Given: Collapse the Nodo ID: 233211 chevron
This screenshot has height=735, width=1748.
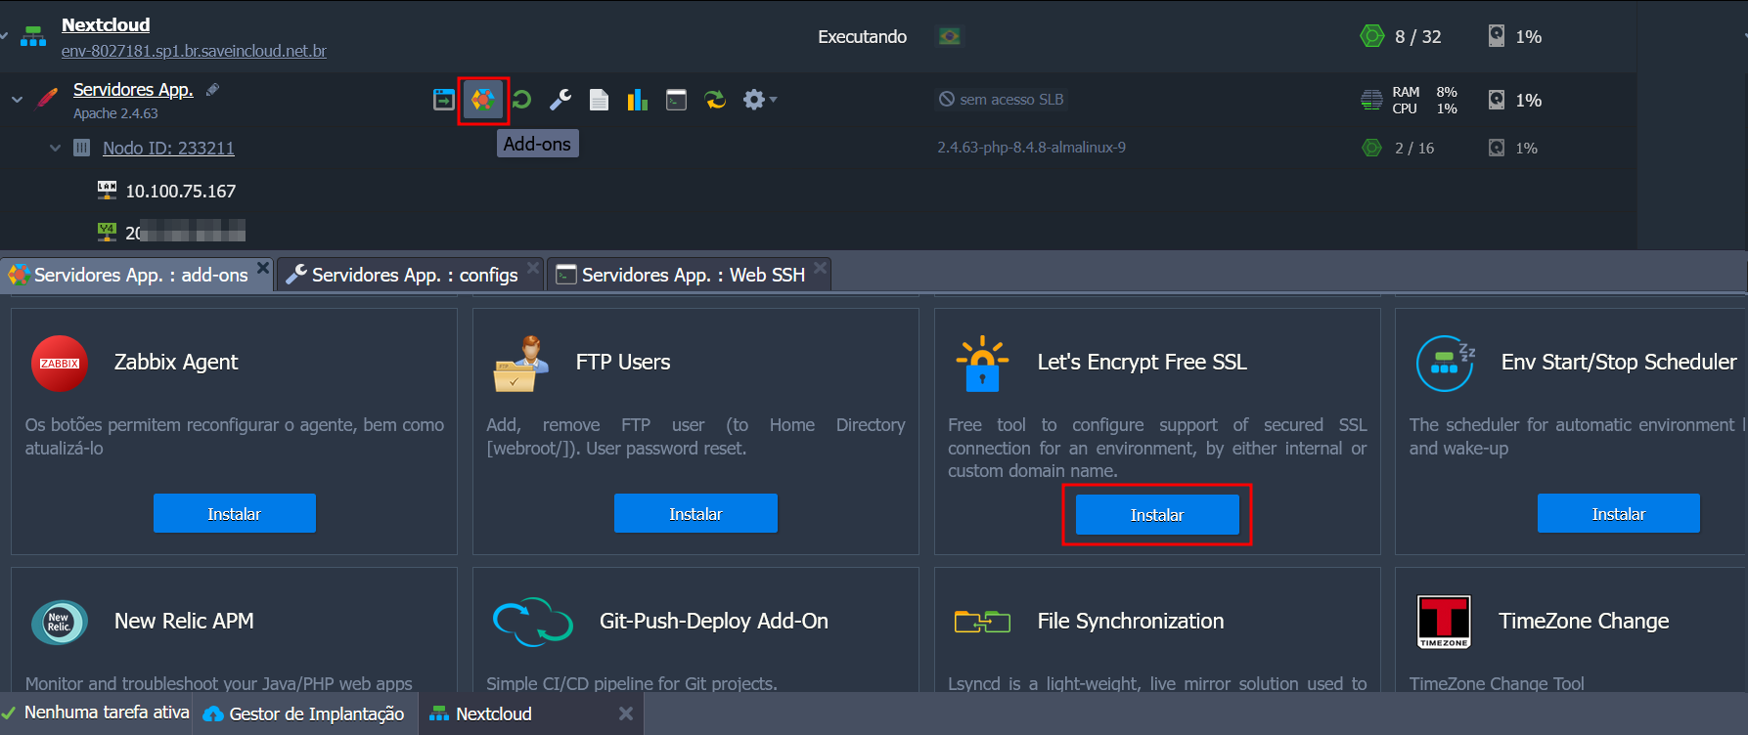Looking at the screenshot, I should pos(55,148).
